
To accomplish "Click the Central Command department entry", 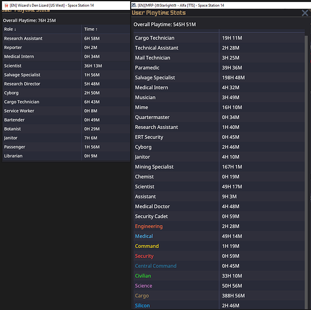I will [155, 266].
